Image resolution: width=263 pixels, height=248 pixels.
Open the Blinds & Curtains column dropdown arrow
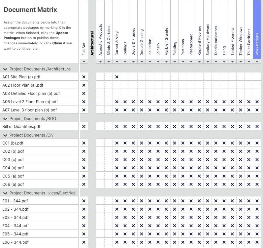pyautogui.click(x=109, y=62)
